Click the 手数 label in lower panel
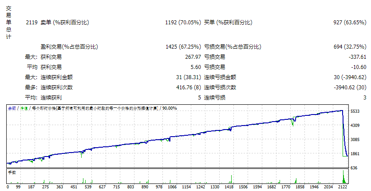 12,172
